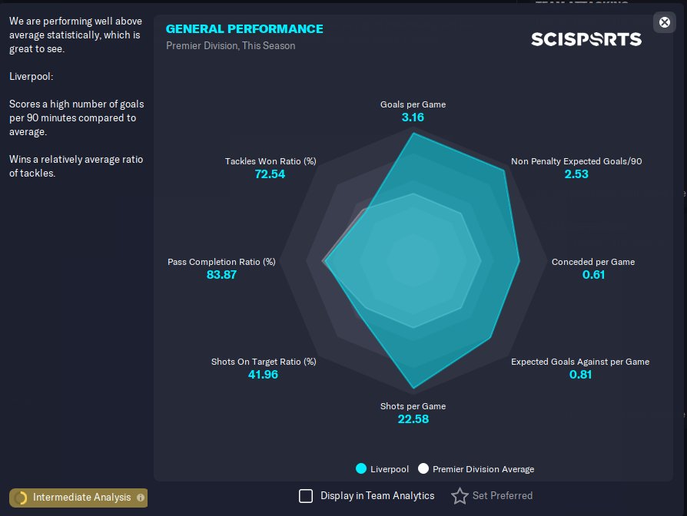Select the Shots per Game label
This screenshot has width=687, height=516.
413,406
